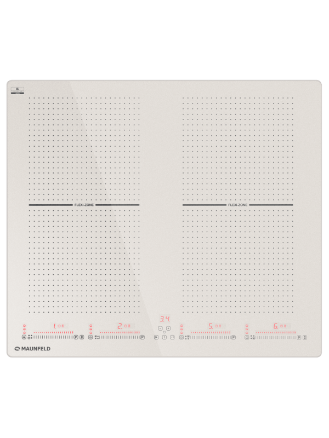Tap the leftmost icon beside zone 6 slider
The width and height of the screenshot is (329, 438).
point(247,337)
